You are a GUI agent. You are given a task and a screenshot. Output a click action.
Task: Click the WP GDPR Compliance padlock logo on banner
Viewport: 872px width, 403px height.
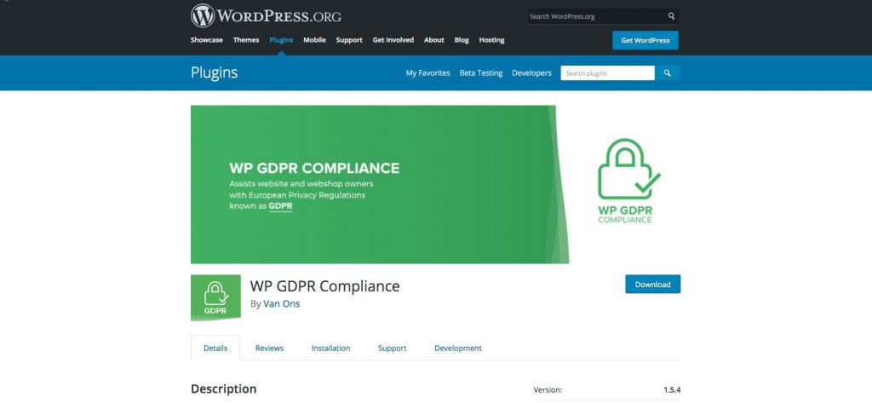point(628,181)
